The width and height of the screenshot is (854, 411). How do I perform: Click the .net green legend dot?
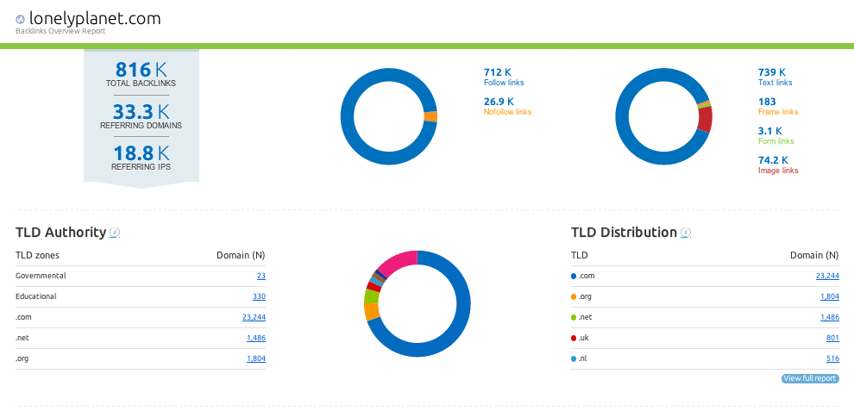click(x=574, y=317)
